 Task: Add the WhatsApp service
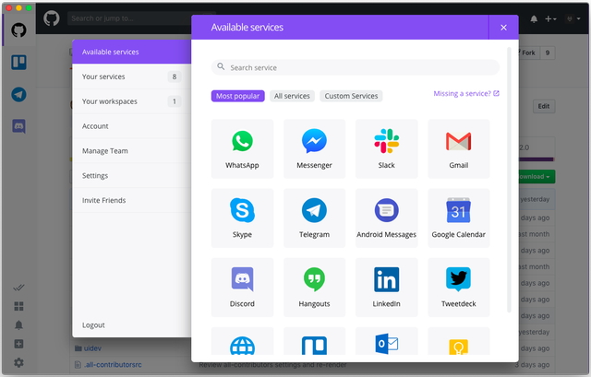(x=242, y=149)
